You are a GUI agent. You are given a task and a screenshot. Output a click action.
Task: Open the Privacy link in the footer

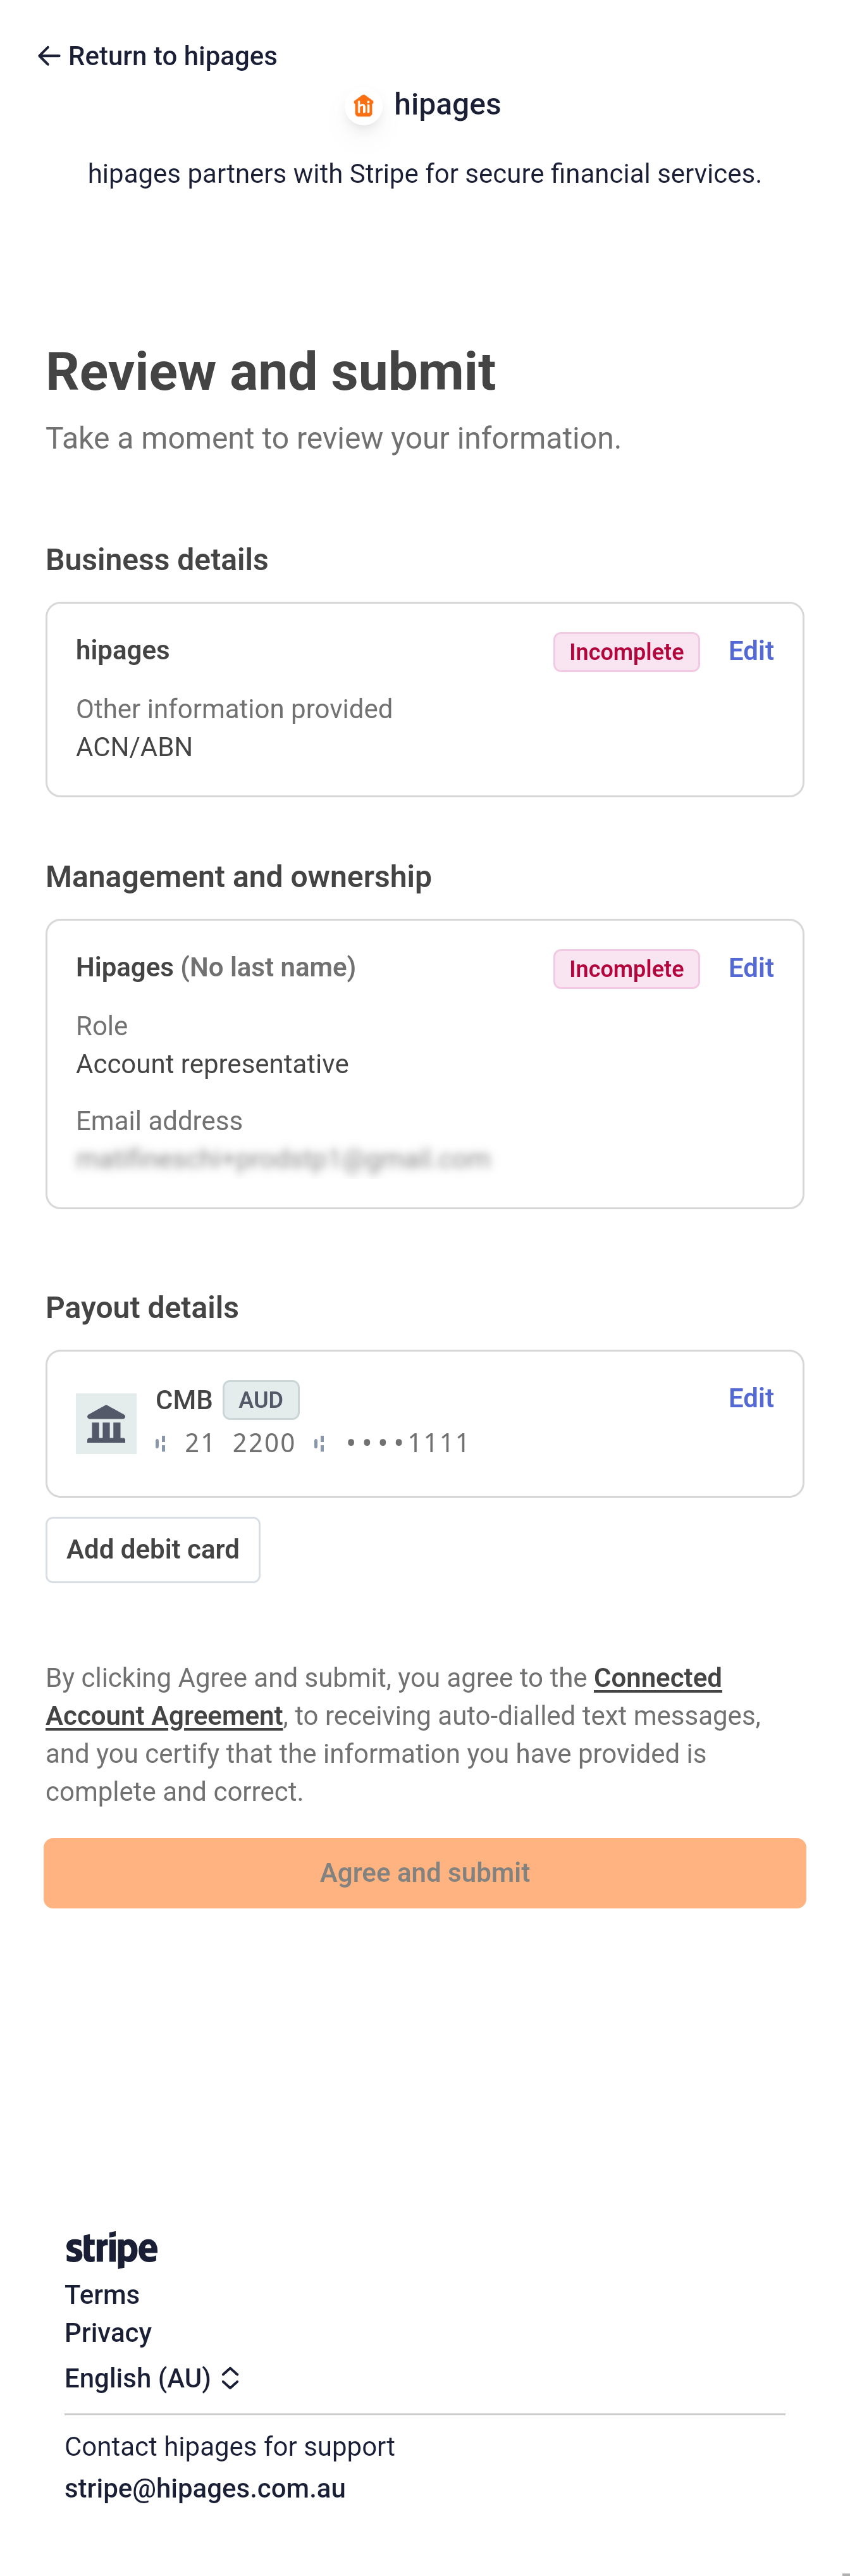(108, 2333)
